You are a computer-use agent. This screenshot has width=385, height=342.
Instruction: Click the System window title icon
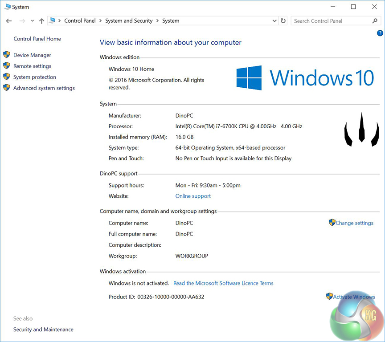[x=8, y=7]
